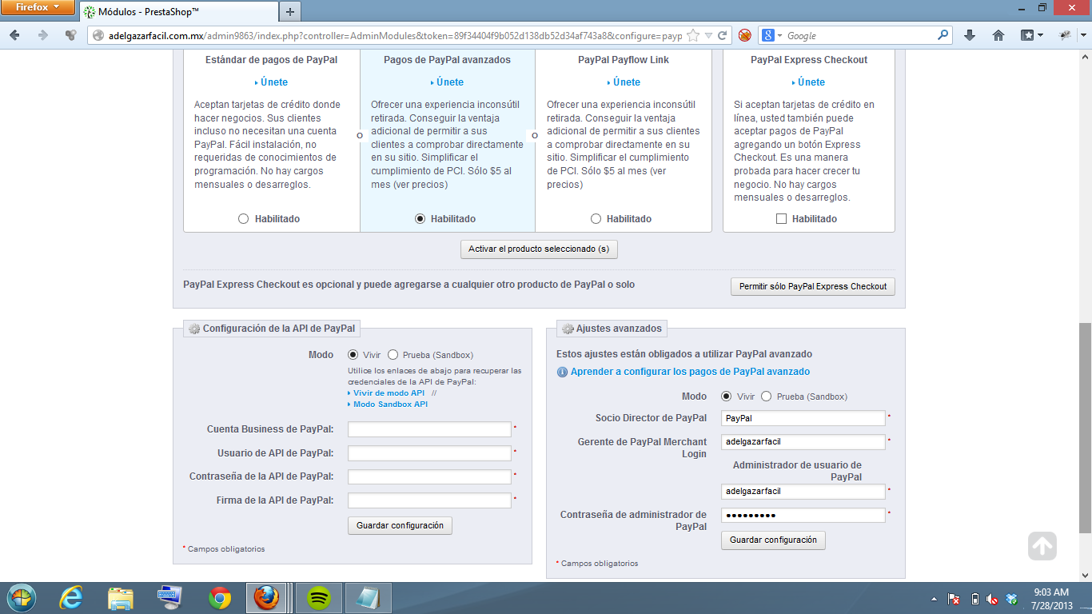The width and height of the screenshot is (1092, 614).
Task: Click the Firma de la API de PayPal field
Action: 429,500
